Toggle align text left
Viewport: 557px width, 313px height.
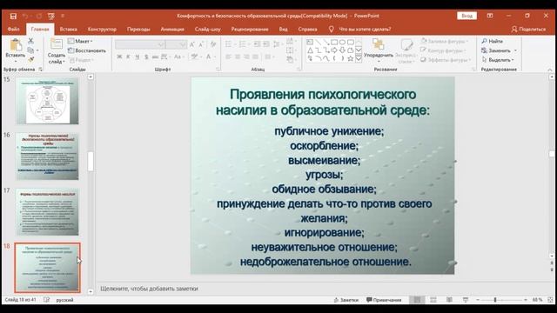pyautogui.click(x=228, y=57)
